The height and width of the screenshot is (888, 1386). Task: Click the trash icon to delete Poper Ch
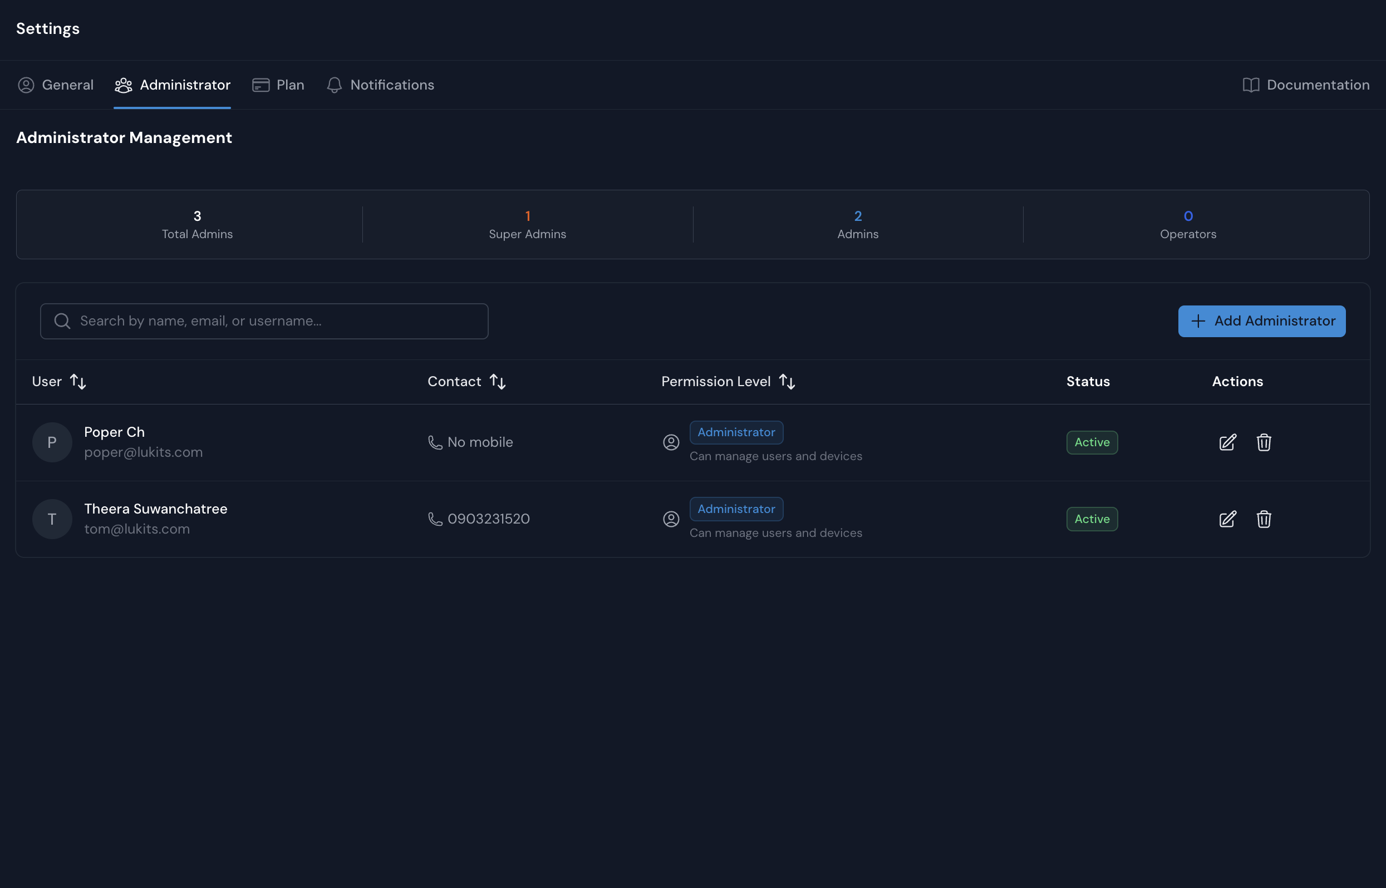[1264, 442]
